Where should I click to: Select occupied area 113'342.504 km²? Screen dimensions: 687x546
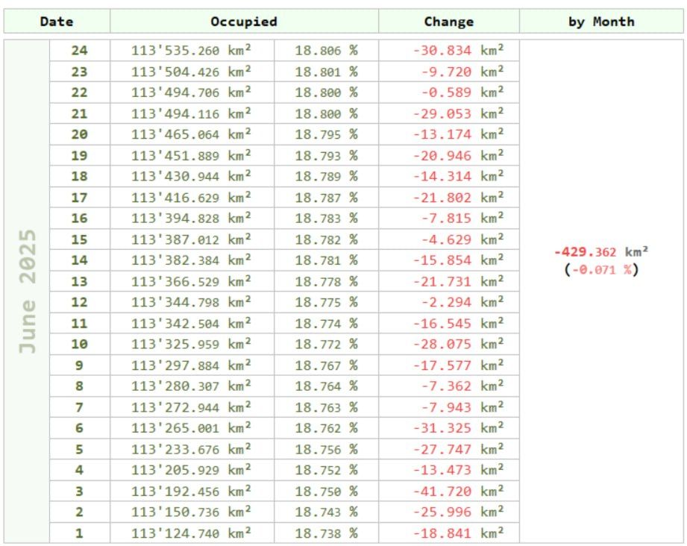point(191,324)
